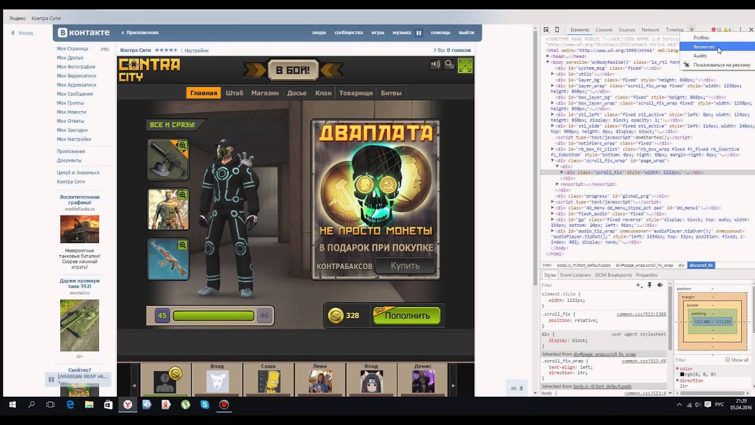Image resolution: width=755 pixels, height=425 pixels.
Task: Collapse the body element node
Action: point(548,62)
